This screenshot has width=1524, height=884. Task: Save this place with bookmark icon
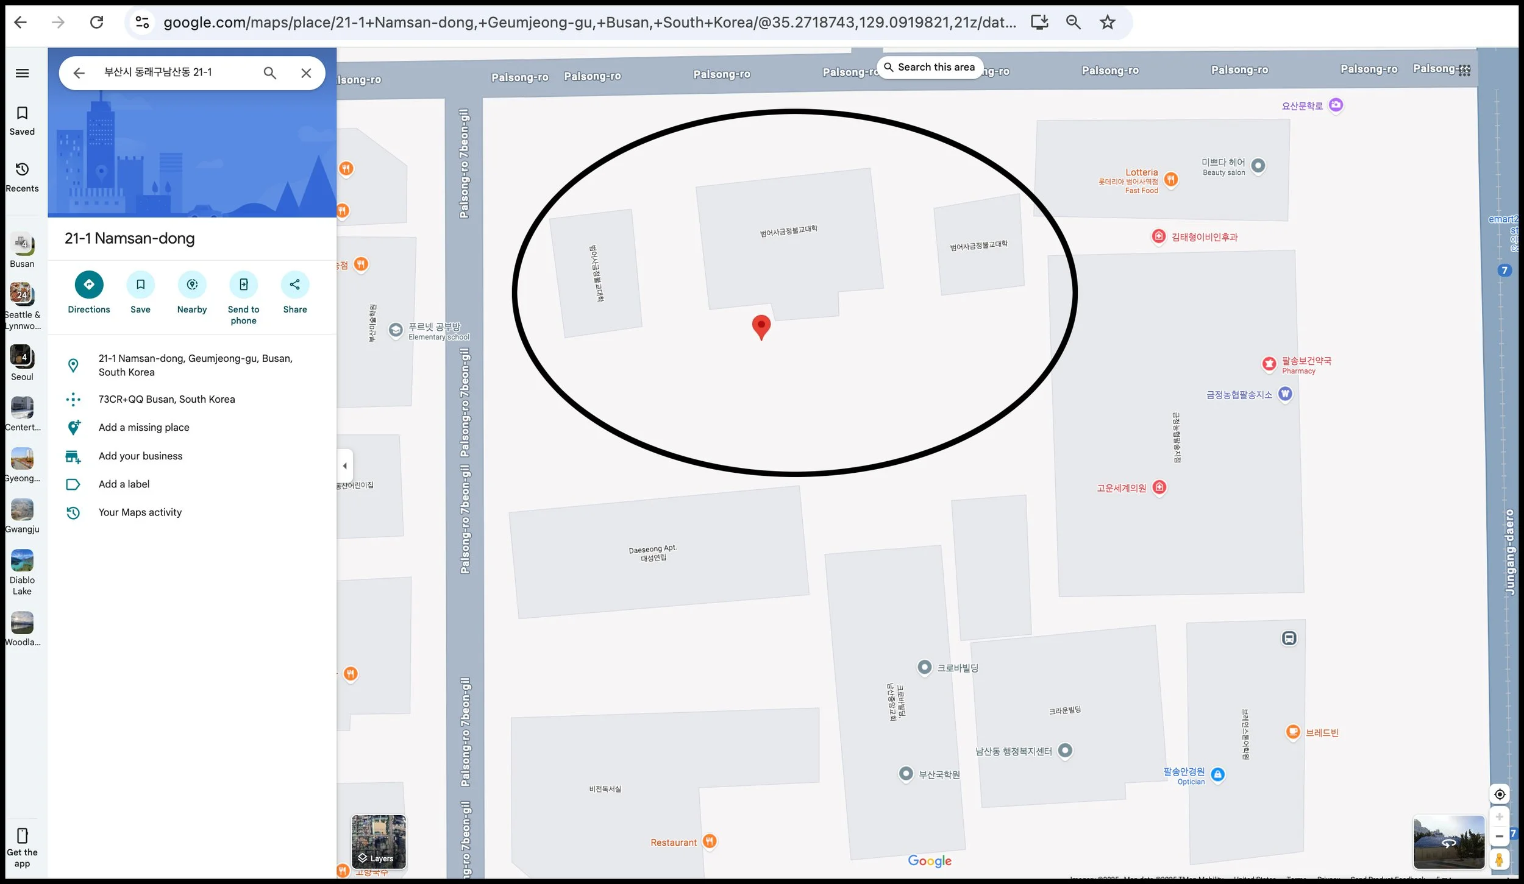[x=140, y=285]
